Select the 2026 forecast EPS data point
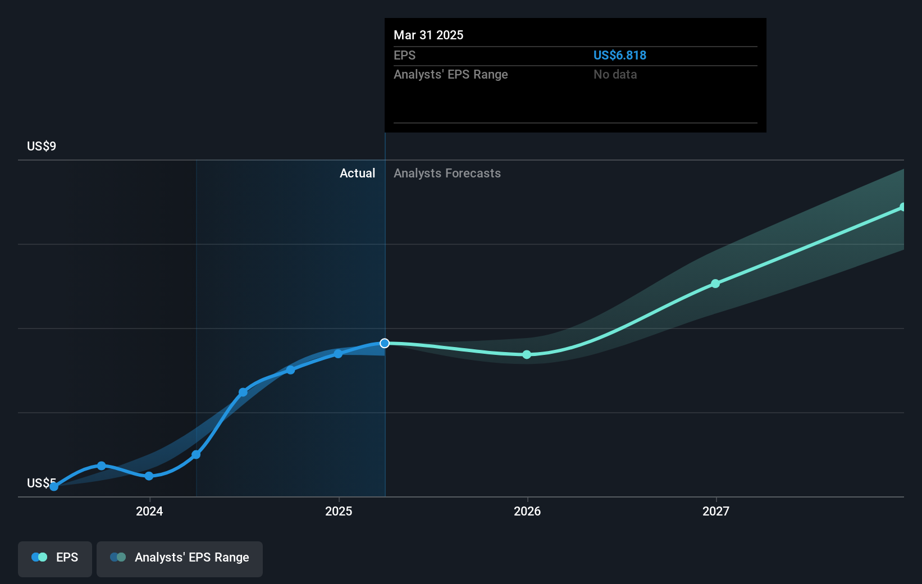This screenshot has height=584, width=922. point(527,354)
